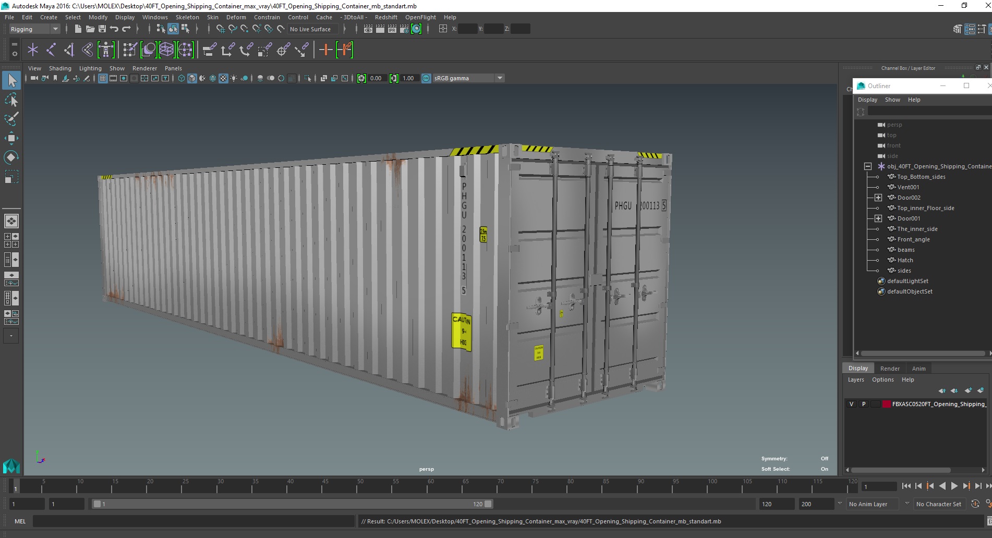Click the New Scene icon

[x=78, y=29]
